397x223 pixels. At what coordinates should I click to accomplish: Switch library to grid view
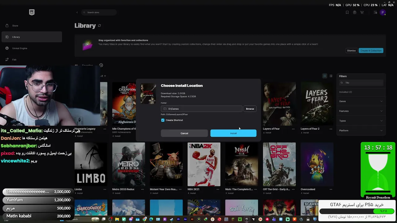325,76
